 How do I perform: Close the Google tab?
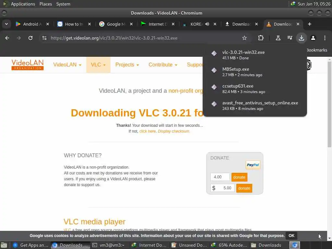[131, 24]
